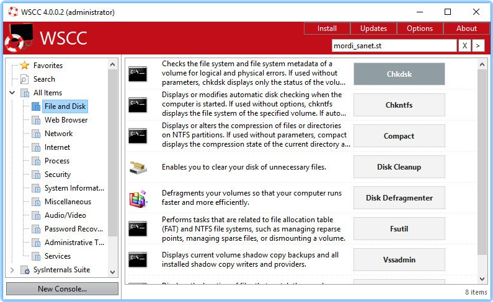Collapse the All Items tree node
Screen dimensions: 493x302
[12, 93]
